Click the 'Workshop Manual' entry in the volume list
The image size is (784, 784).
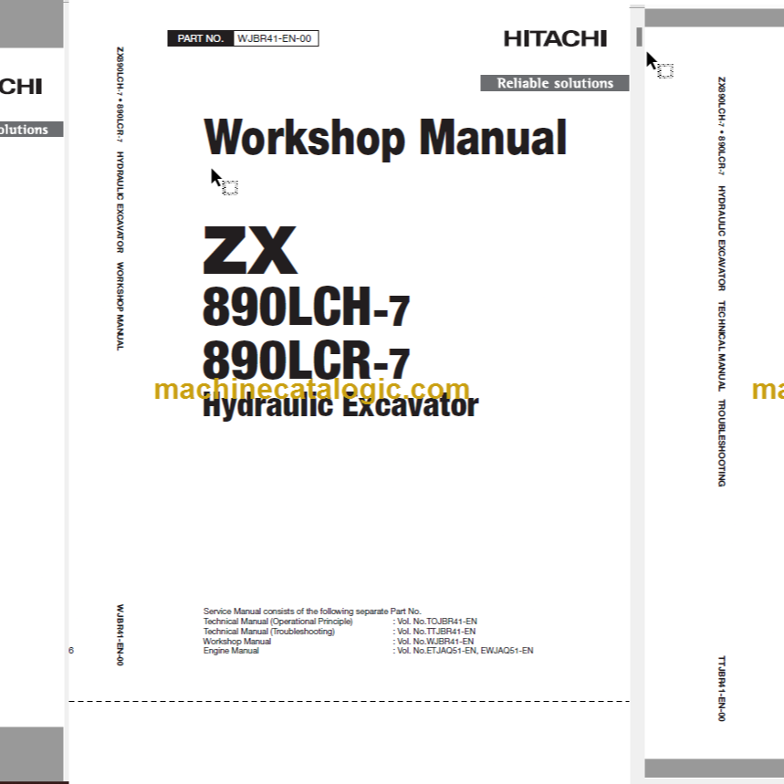click(237, 641)
